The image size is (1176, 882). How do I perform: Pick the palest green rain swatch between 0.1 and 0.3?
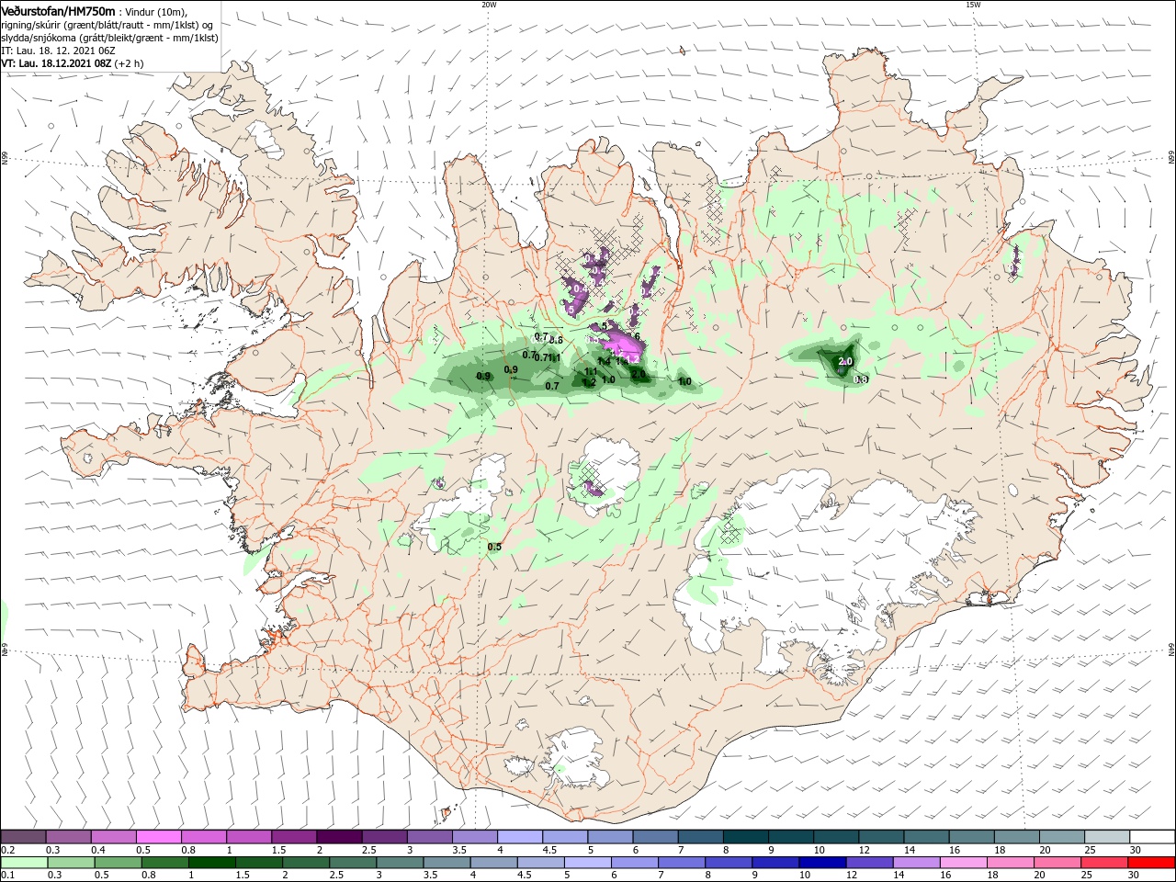[x=24, y=863]
